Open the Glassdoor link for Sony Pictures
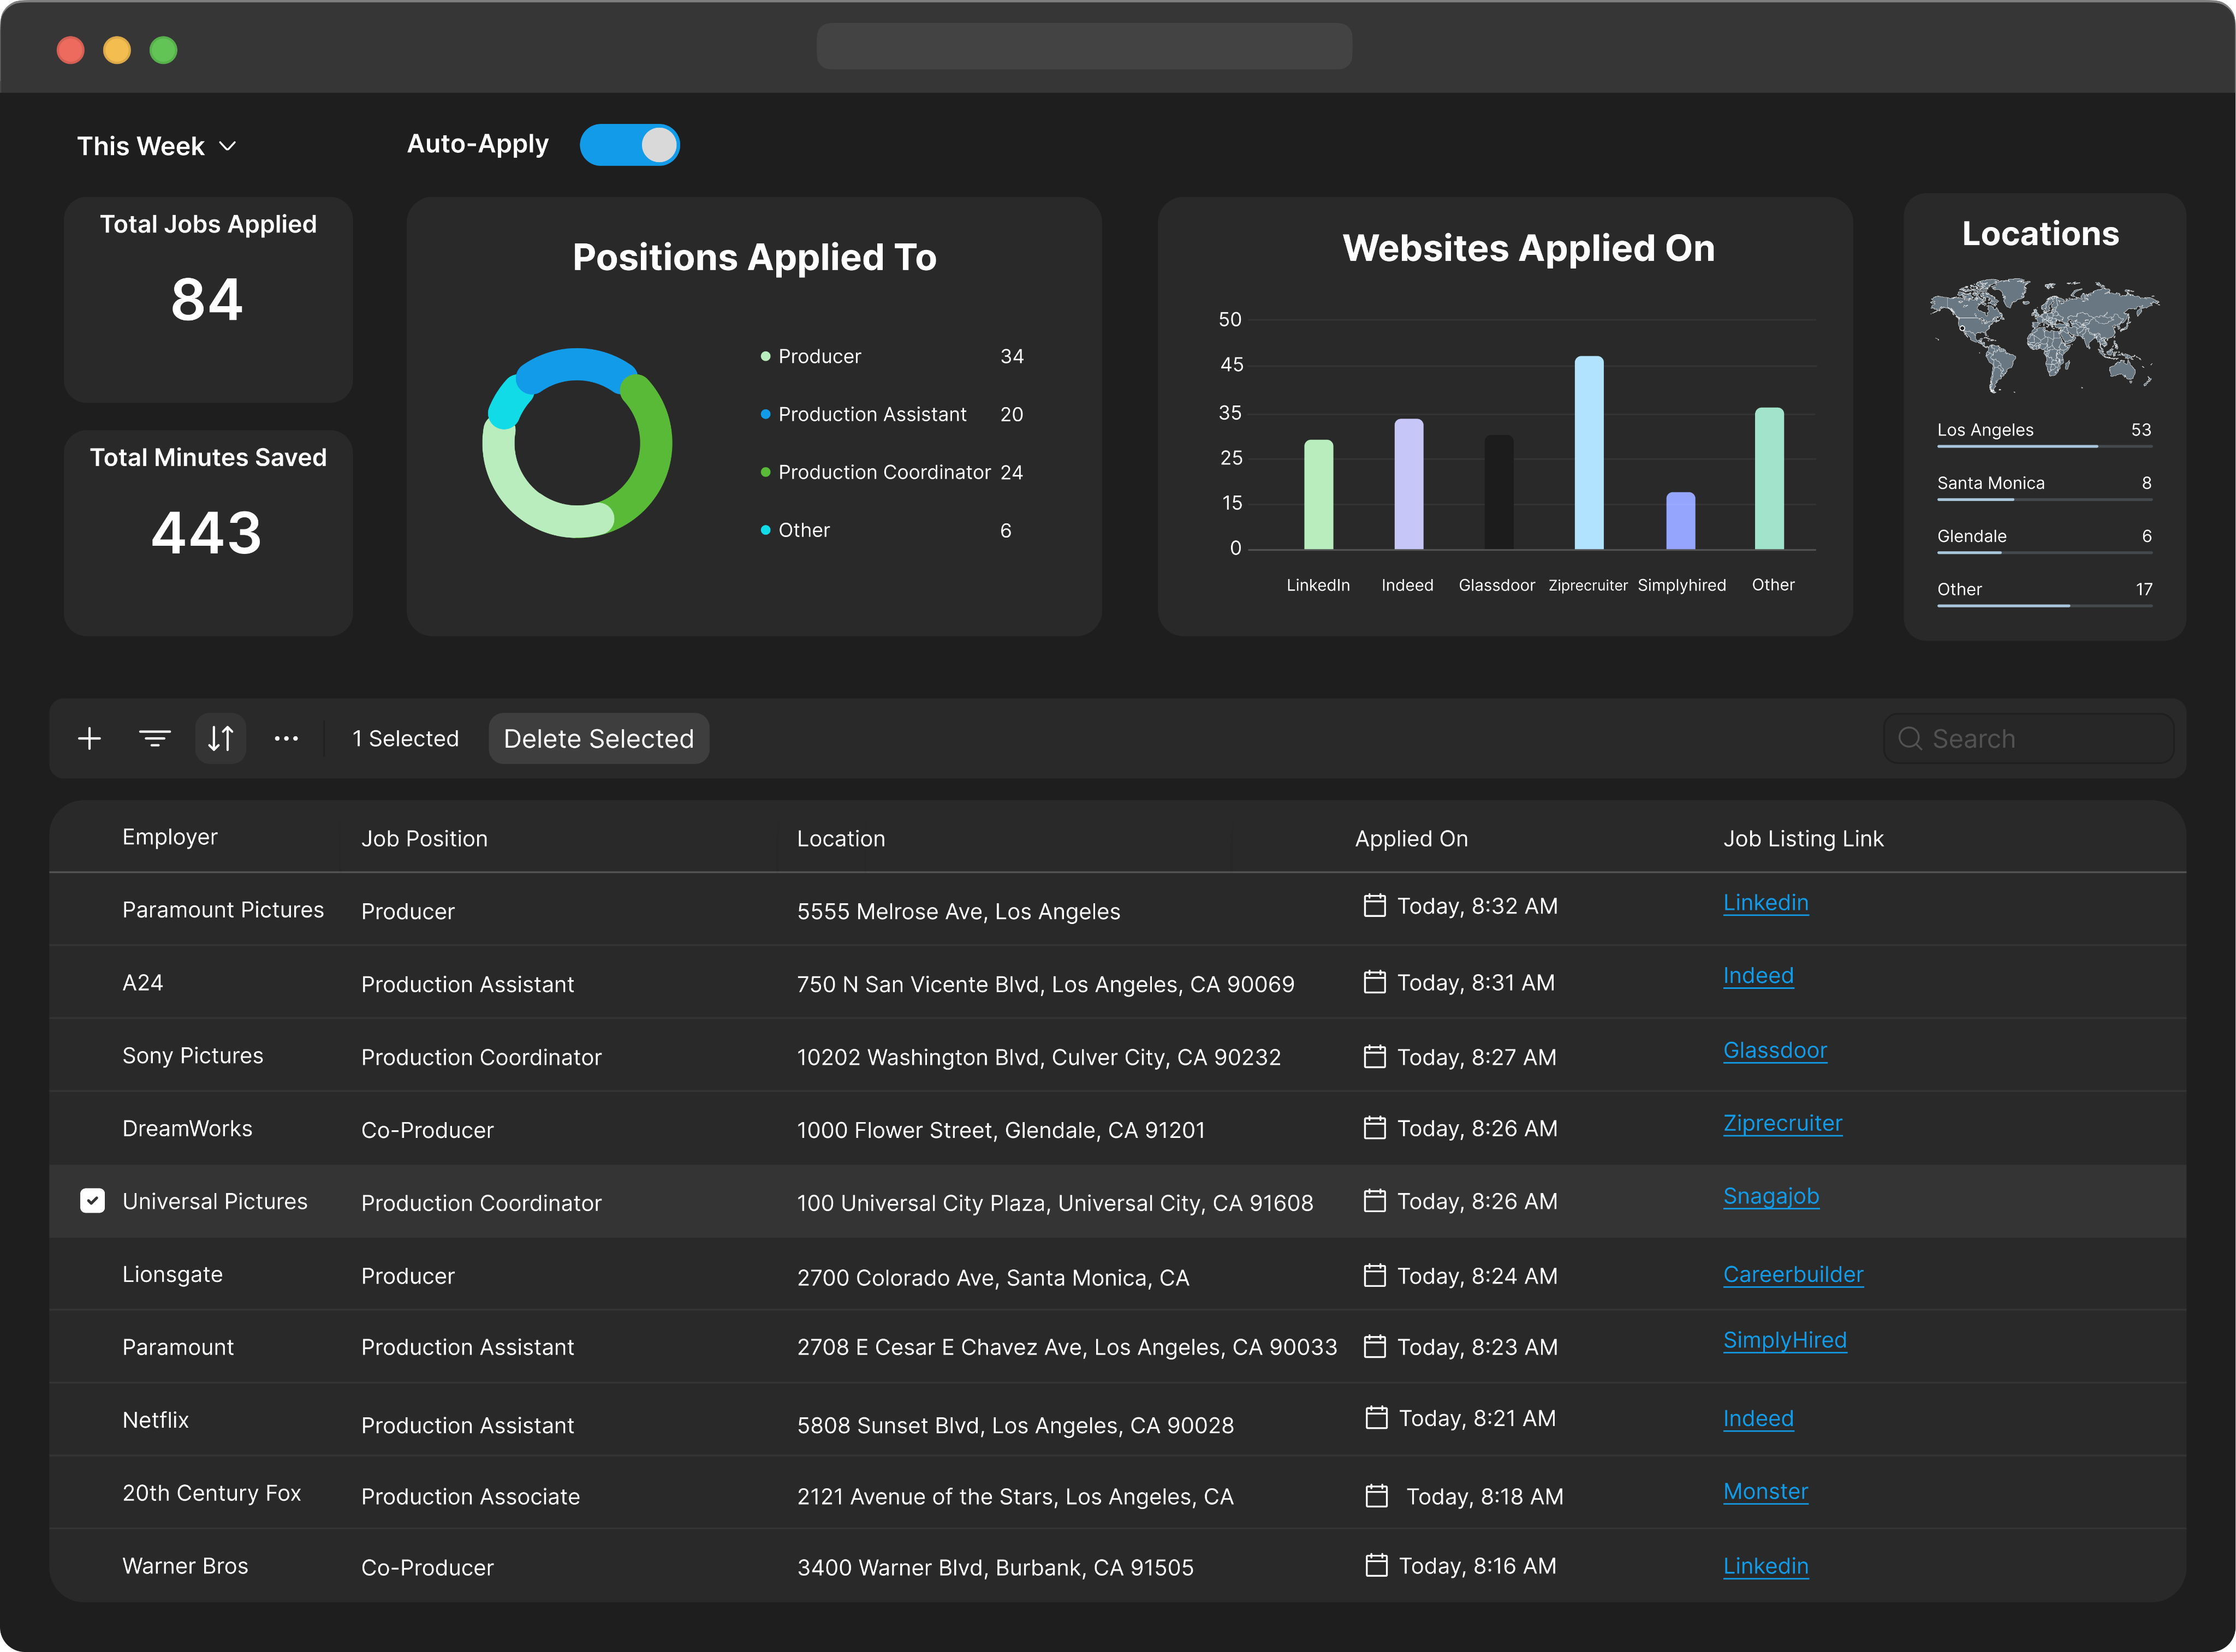Viewport: 2236px width, 1652px height. tap(1774, 1050)
